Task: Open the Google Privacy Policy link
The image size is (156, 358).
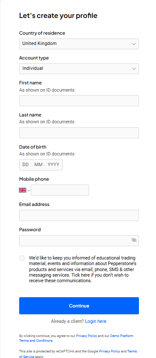Action: (x=110, y=351)
